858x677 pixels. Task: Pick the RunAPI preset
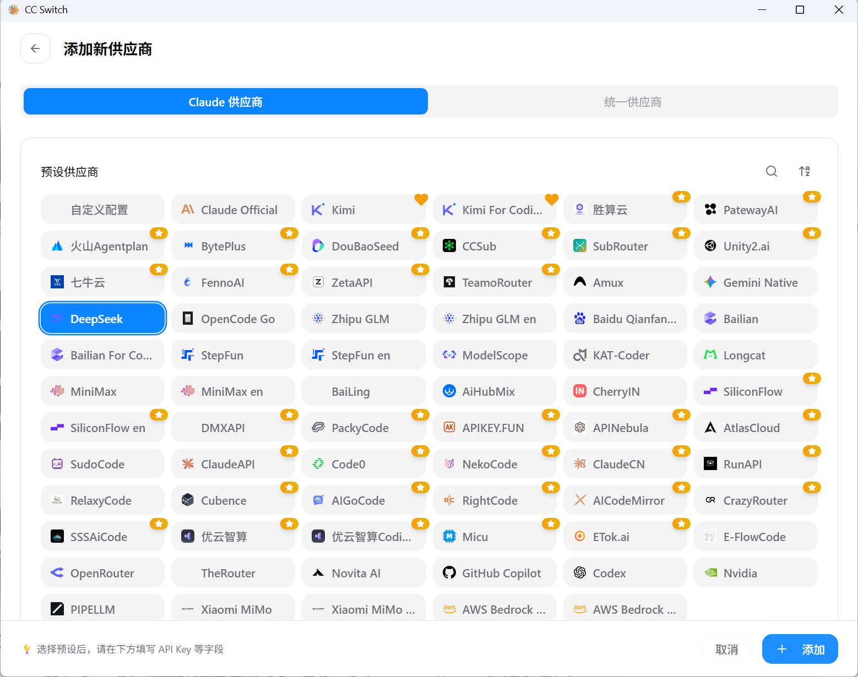coord(756,464)
